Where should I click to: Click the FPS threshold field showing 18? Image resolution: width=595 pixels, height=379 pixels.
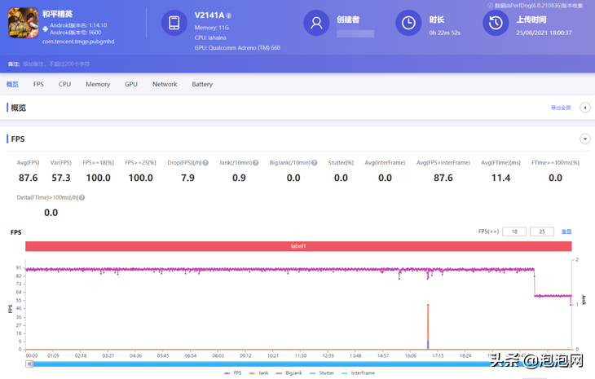click(514, 231)
